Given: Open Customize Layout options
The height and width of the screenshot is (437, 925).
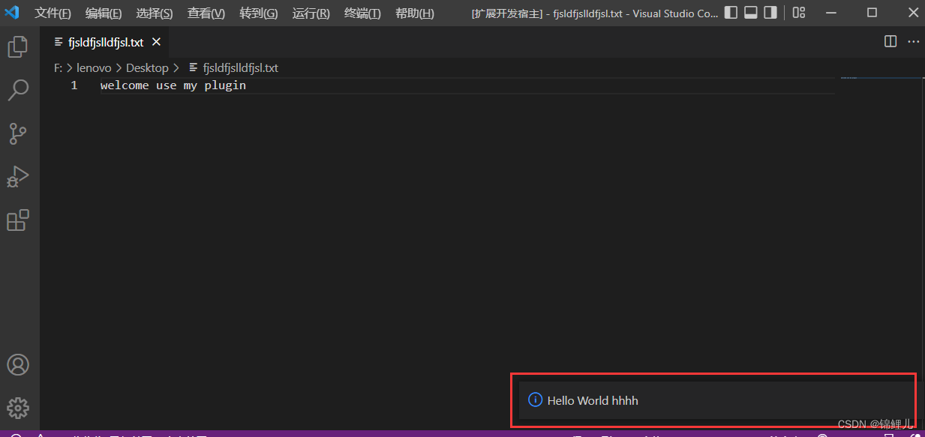Looking at the screenshot, I should pos(799,13).
